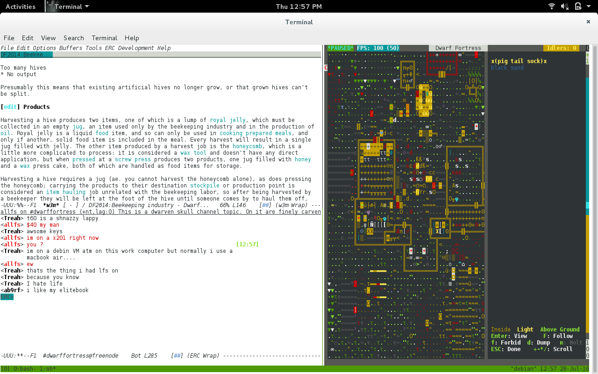Click the *PAUSED* indicator in Dwarf Fortress

coord(341,48)
